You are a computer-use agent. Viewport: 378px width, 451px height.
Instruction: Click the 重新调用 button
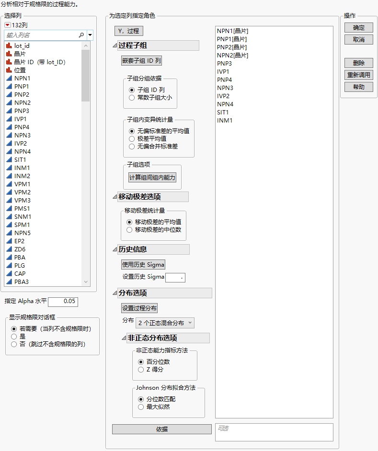[x=359, y=75]
